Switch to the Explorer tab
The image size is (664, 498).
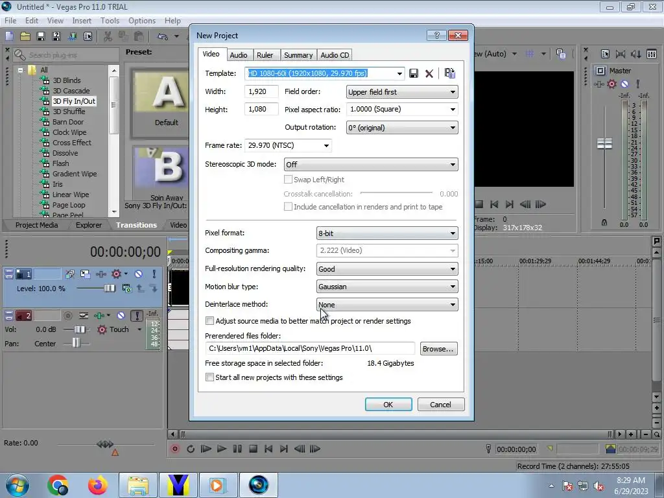pyautogui.click(x=88, y=225)
